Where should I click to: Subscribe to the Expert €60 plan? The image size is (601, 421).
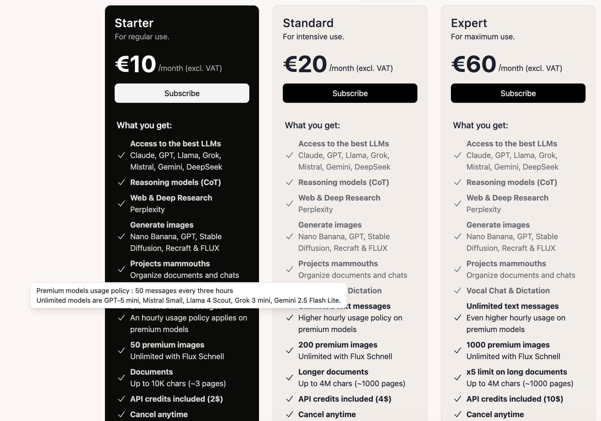tap(518, 93)
